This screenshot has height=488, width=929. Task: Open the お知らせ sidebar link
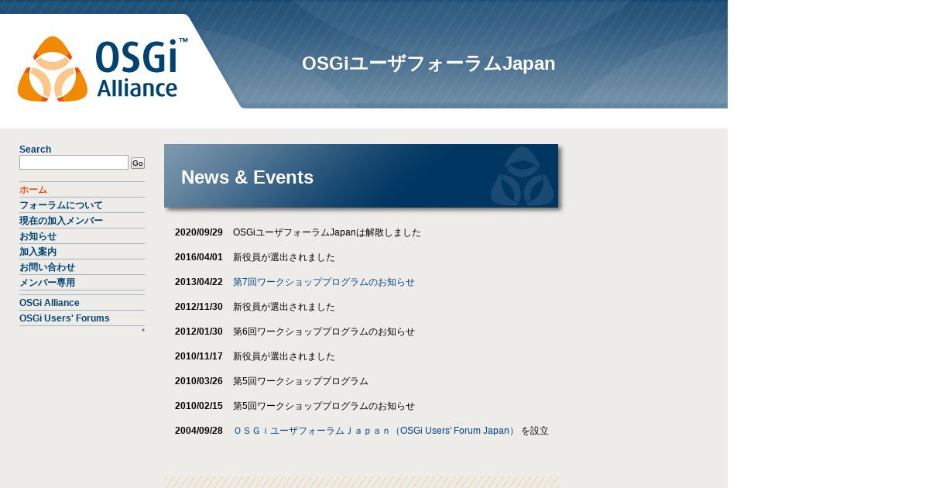tap(38, 236)
